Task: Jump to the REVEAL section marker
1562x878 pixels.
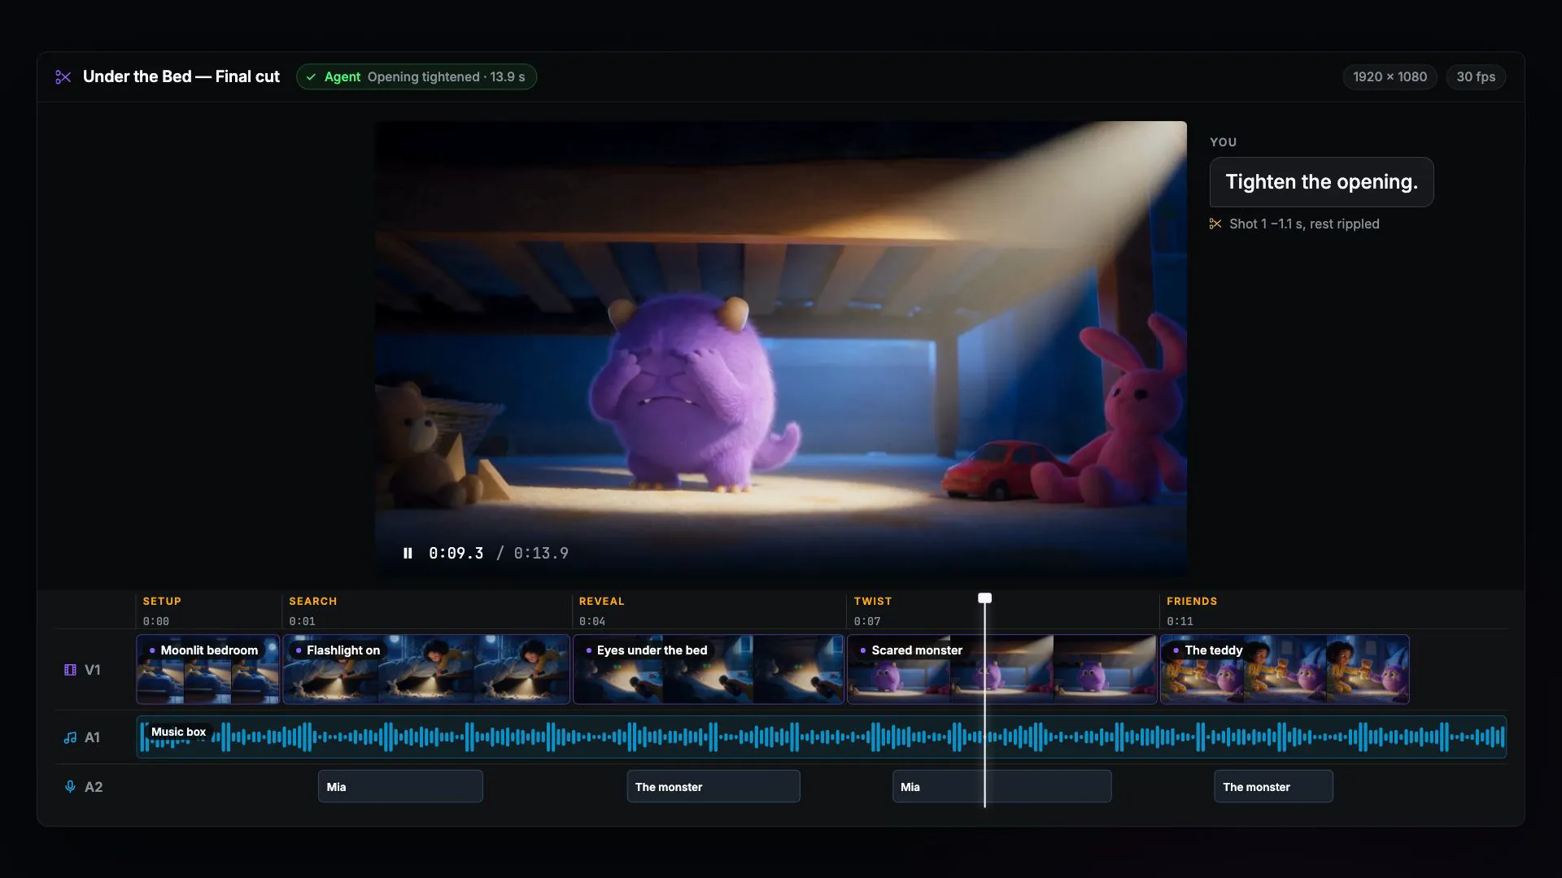Action: (x=601, y=602)
